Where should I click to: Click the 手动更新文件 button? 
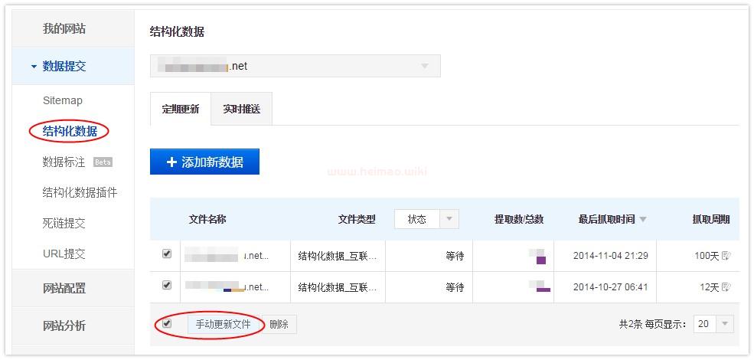pyautogui.click(x=223, y=325)
